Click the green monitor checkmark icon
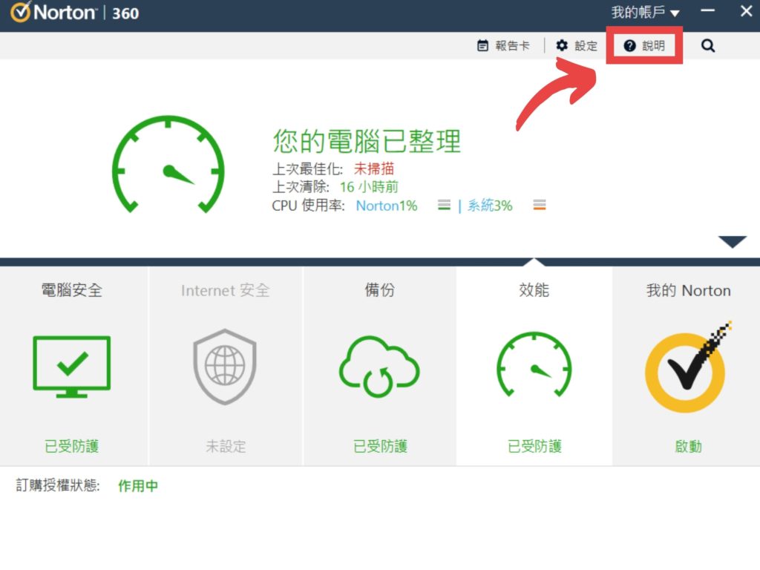Image resolution: width=760 pixels, height=570 pixels. click(72, 367)
